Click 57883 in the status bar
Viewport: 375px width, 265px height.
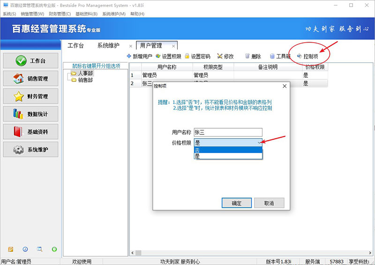point(337,262)
